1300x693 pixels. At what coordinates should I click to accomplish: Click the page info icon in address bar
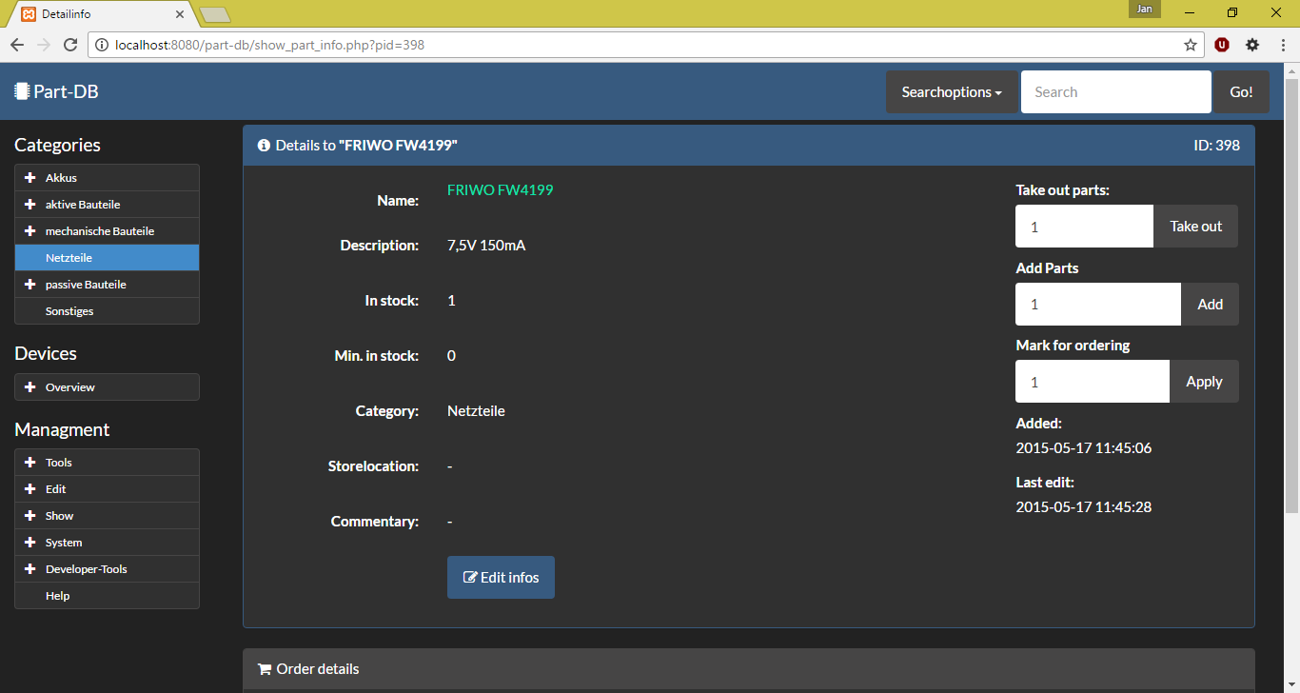click(101, 45)
